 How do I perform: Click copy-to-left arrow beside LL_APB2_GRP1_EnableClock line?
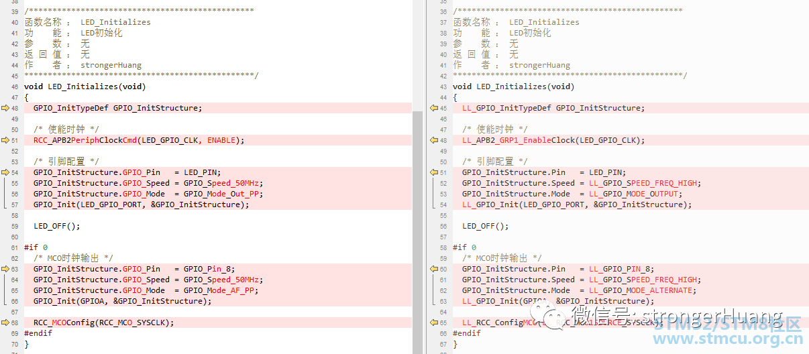[434, 140]
